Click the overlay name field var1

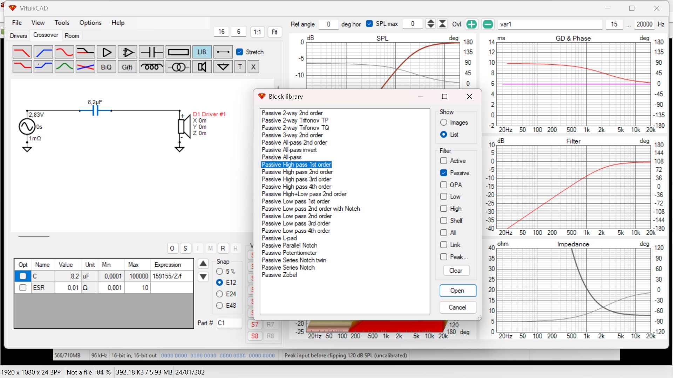[x=550, y=24]
